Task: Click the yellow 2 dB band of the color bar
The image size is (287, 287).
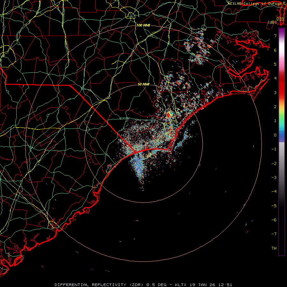Action: [x=282, y=108]
